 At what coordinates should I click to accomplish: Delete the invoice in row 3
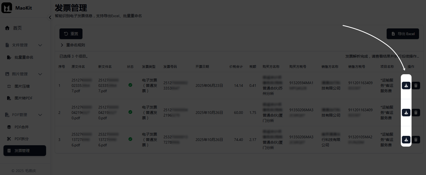416,140
